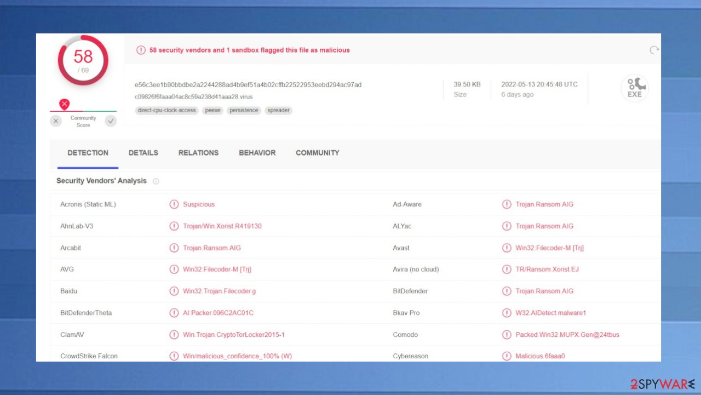
Task: Select the file SHA-256 hash text
Action: pyautogui.click(x=248, y=84)
